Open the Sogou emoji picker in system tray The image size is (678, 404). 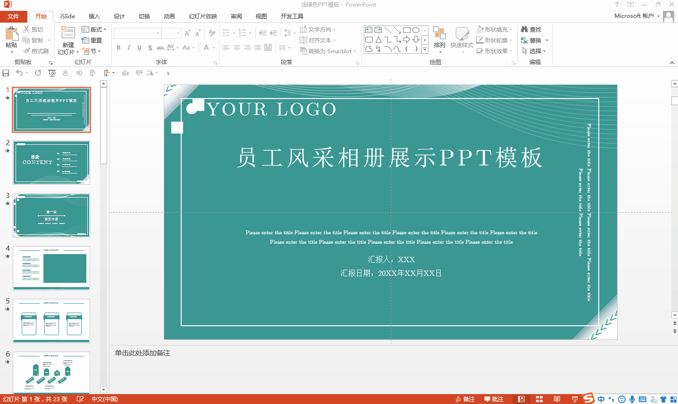pyautogui.click(x=621, y=399)
